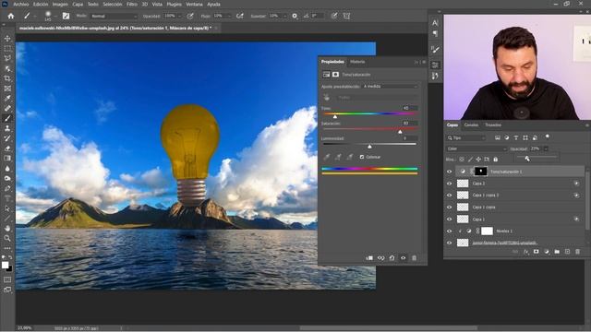This screenshot has width=591, height=332.
Task: Adjust the Luminosidad slider
Action: [x=369, y=146]
